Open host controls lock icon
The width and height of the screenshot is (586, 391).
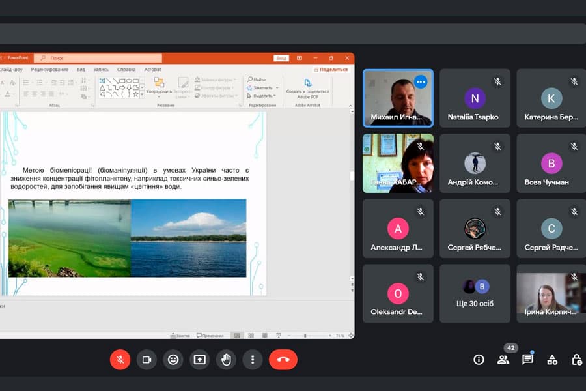click(576, 360)
